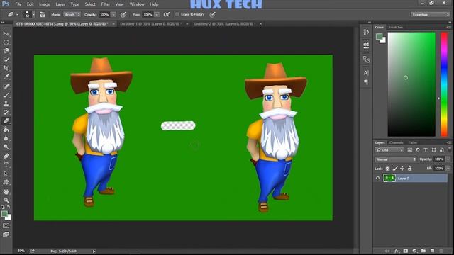
Task: Switch to the Channels tab
Action: click(x=396, y=142)
